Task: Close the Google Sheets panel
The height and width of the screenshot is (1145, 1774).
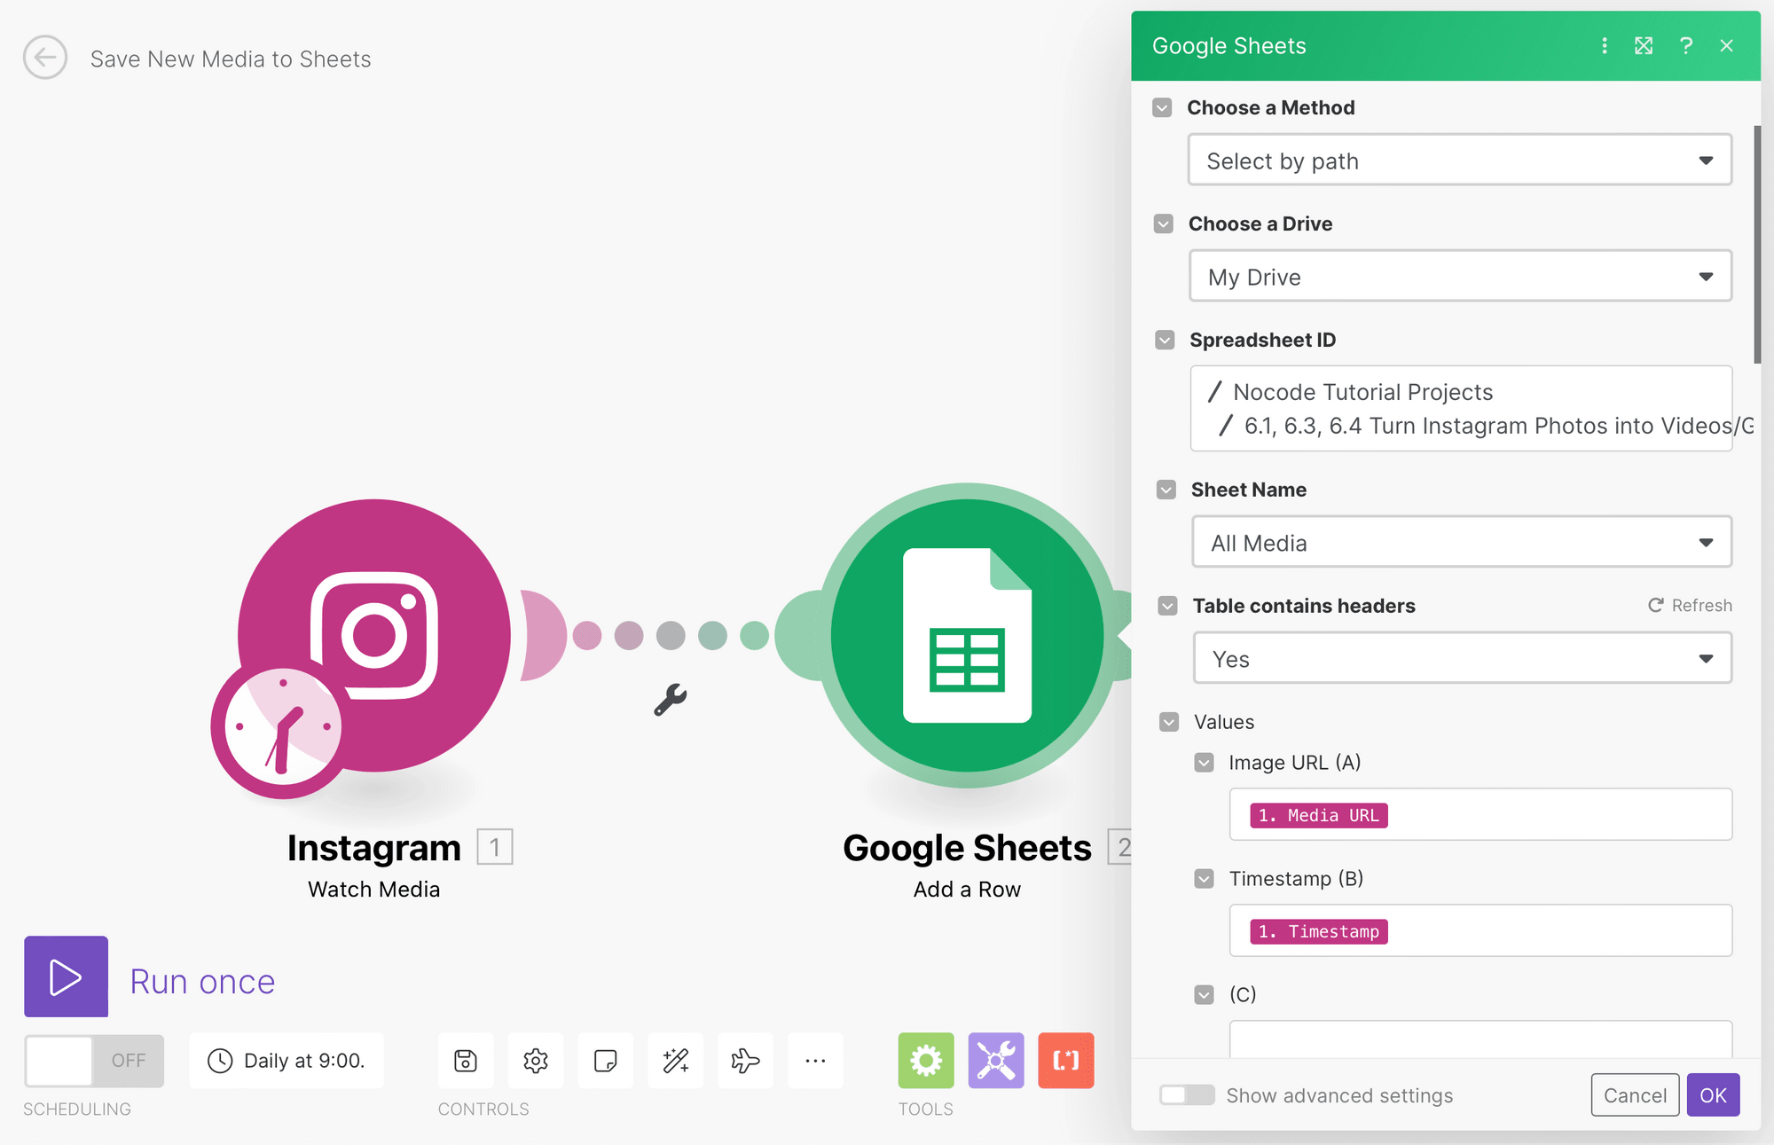Action: point(1726,46)
